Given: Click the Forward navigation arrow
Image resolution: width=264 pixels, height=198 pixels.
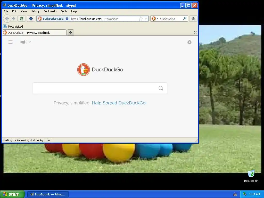Looking at the screenshot, I should pyautogui.click(x=14, y=19).
